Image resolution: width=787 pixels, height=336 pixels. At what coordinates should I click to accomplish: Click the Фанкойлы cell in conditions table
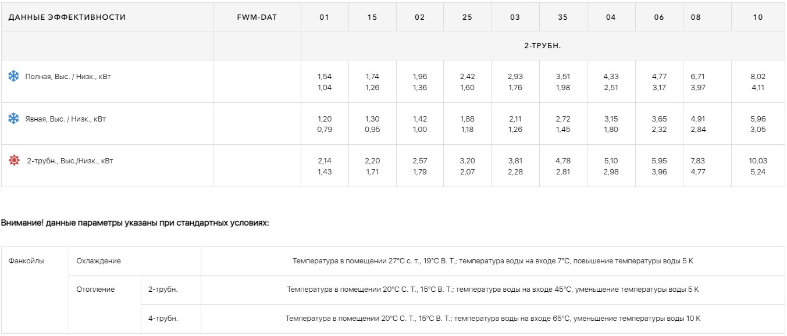point(26,261)
